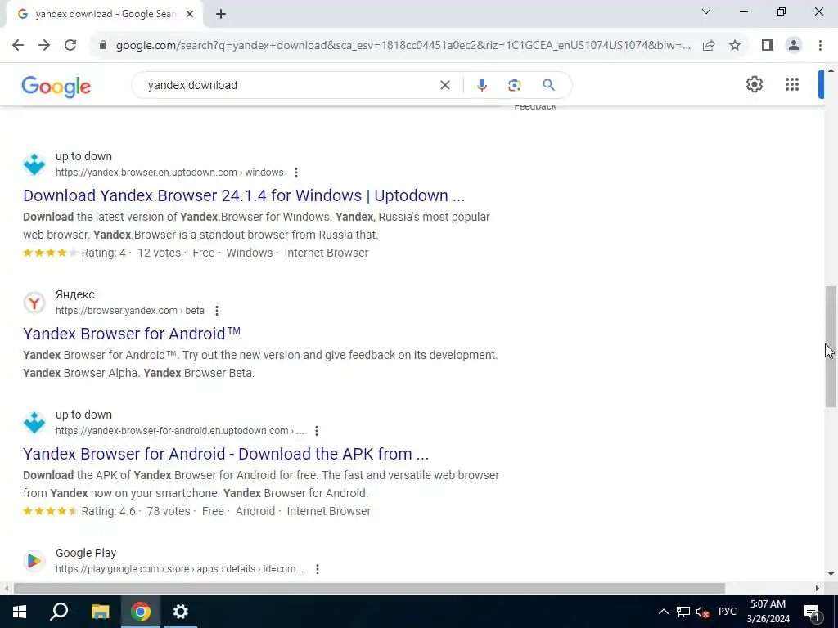The image size is (838, 628).
Task: Open more options for browser.yandex.com beta result
Action: click(x=216, y=311)
